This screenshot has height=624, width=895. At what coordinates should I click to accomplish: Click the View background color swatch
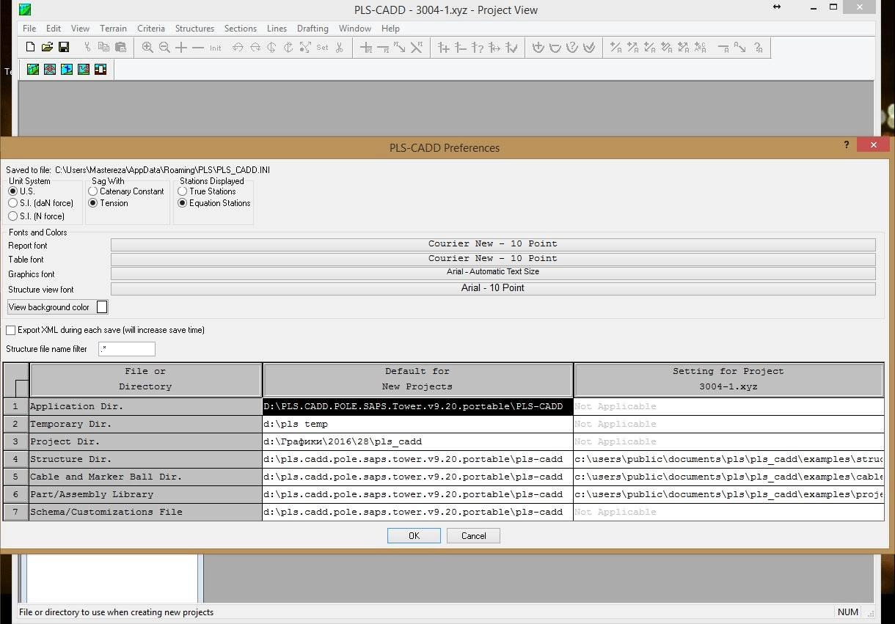[102, 307]
